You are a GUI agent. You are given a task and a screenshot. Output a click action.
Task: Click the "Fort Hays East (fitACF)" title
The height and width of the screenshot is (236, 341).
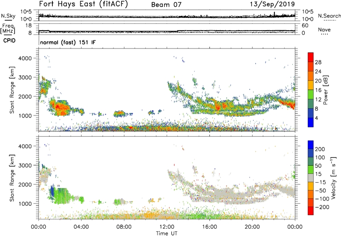coord(83,4)
